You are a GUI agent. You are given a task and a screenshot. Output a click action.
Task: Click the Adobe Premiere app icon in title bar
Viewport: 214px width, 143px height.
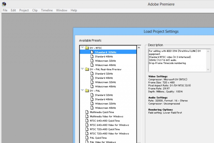4,4
